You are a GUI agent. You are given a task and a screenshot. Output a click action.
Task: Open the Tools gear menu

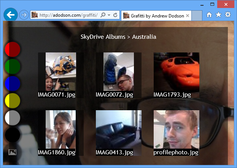[227, 15]
